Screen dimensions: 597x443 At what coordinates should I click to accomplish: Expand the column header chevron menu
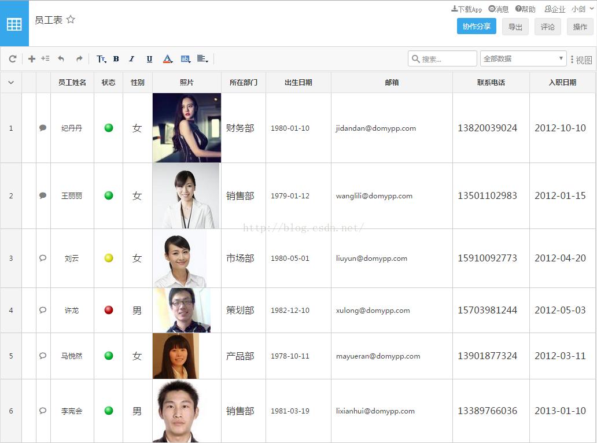10,82
